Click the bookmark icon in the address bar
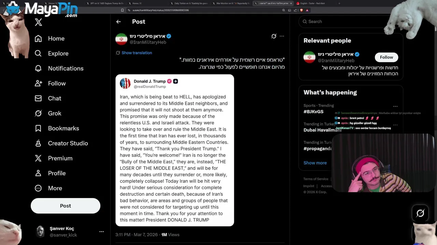Screen dimensions: 437x245 123,10
